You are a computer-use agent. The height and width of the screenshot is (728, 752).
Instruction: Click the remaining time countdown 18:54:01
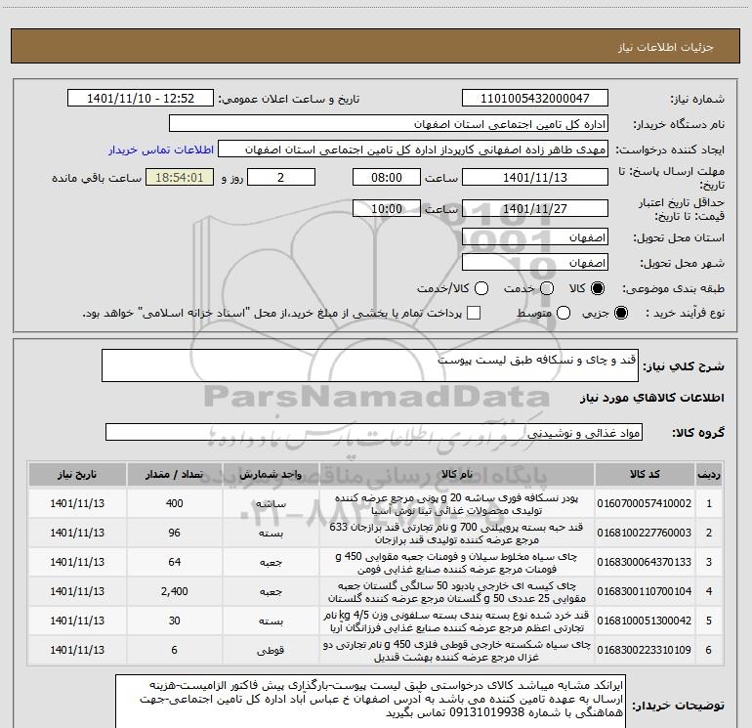(x=180, y=177)
